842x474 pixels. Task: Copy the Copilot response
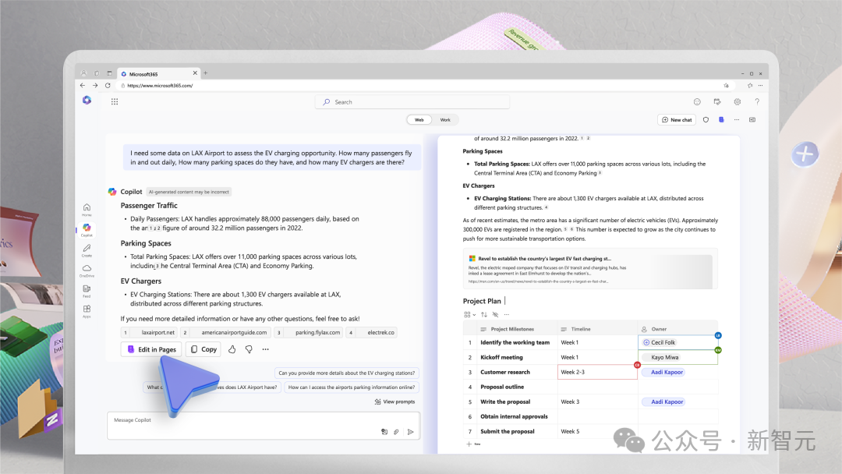[203, 349]
